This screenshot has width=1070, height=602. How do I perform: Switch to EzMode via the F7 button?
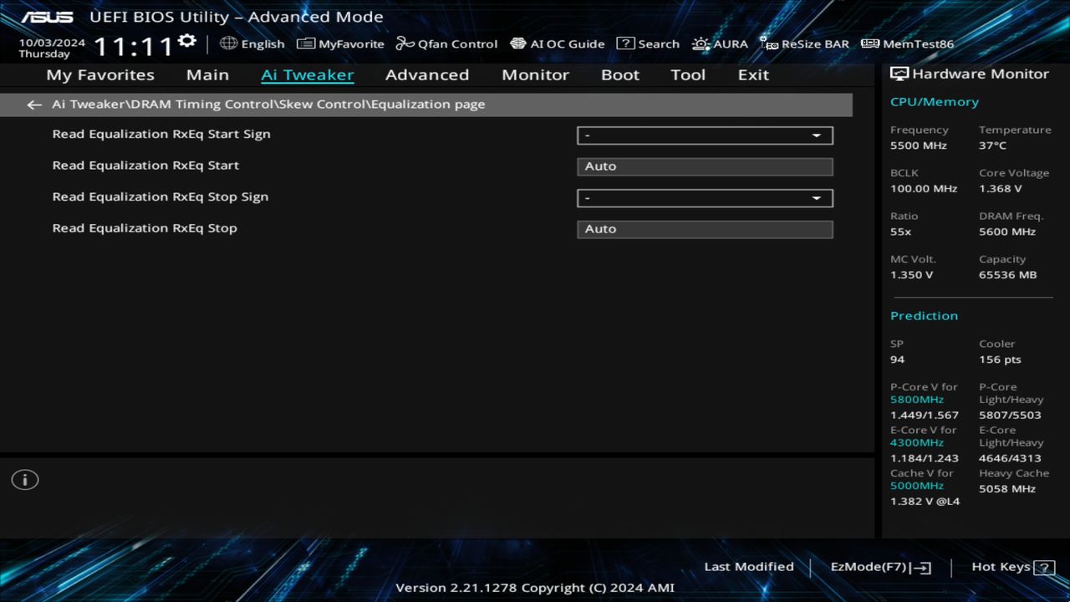879,566
